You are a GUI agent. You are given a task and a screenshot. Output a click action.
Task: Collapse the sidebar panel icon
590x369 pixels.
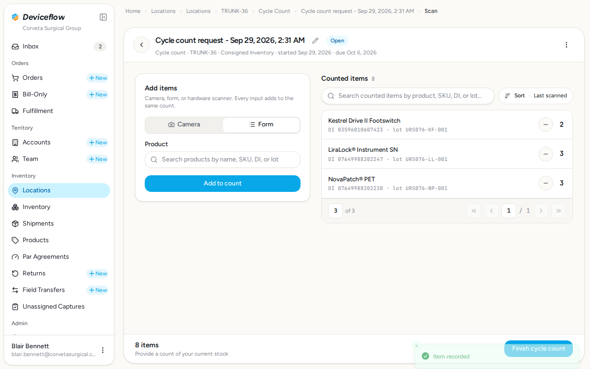pyautogui.click(x=103, y=17)
